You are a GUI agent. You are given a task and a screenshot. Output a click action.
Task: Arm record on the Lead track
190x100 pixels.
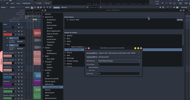[x=16, y=31]
